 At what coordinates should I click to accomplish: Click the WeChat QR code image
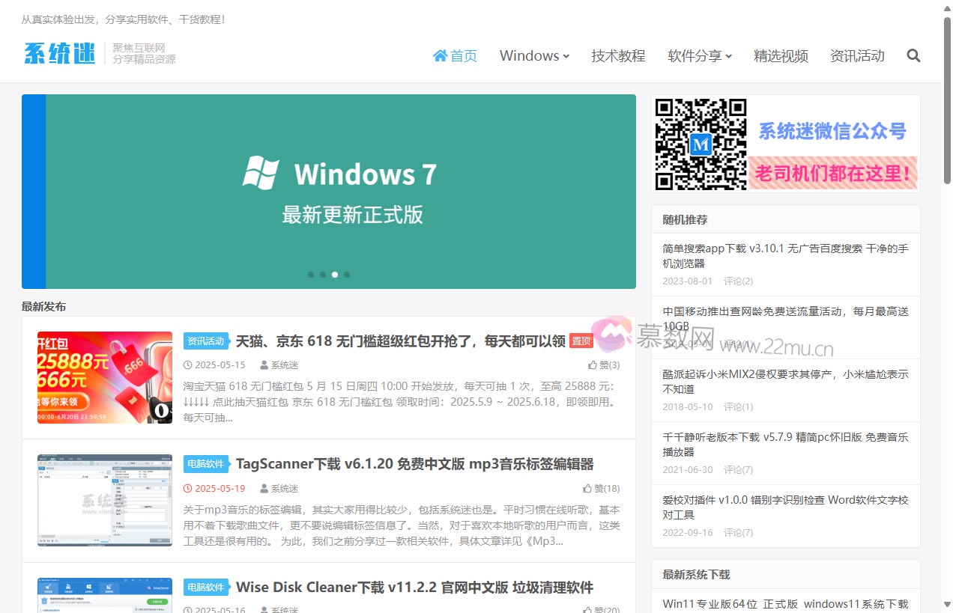(701, 144)
